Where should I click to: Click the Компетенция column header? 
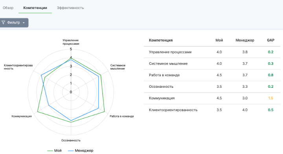click(x=161, y=40)
